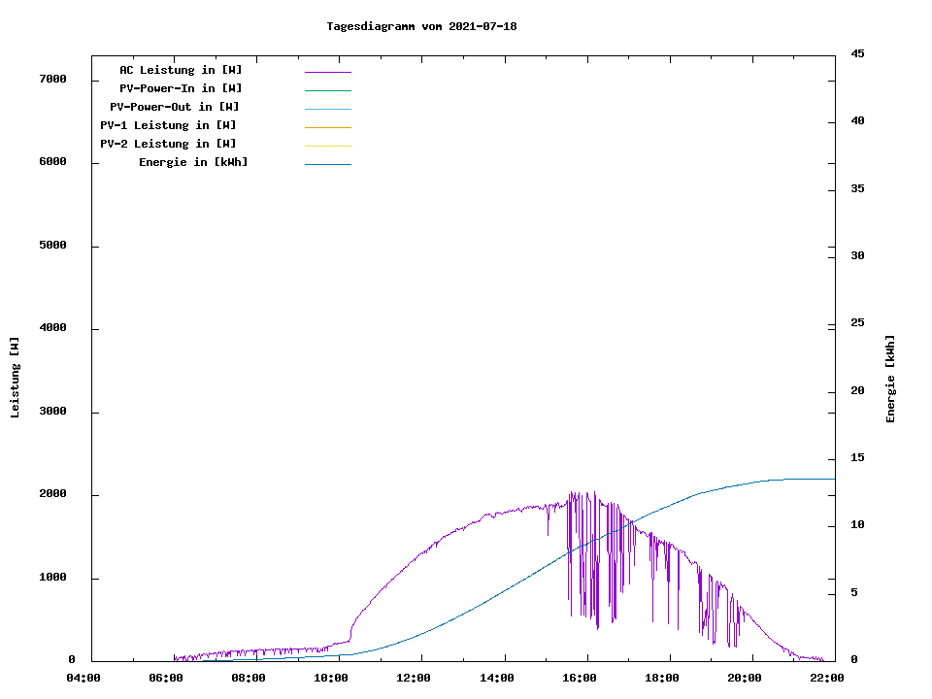Click the blue PV-Power-Out legend line
932x699 pixels.
(x=327, y=109)
